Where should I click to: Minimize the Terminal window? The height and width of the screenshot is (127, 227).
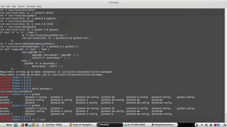click(x=216, y=2)
